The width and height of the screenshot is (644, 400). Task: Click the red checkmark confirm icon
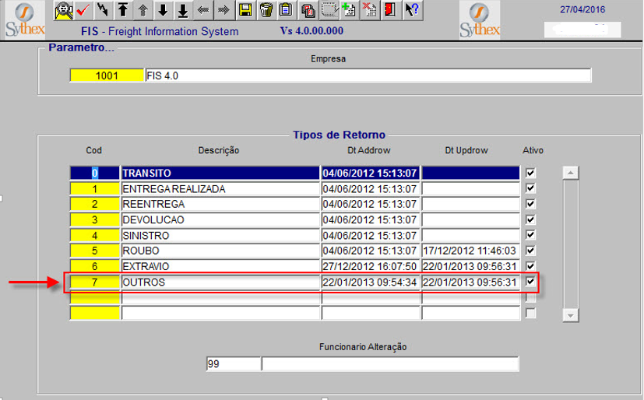pyautogui.click(x=83, y=10)
